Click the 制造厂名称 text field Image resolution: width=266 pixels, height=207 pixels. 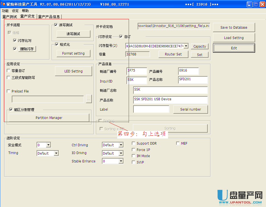coord(170,90)
